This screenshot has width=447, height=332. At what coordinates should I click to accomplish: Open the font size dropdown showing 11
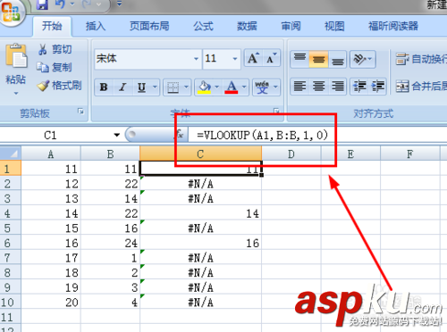pyautogui.click(x=235, y=59)
